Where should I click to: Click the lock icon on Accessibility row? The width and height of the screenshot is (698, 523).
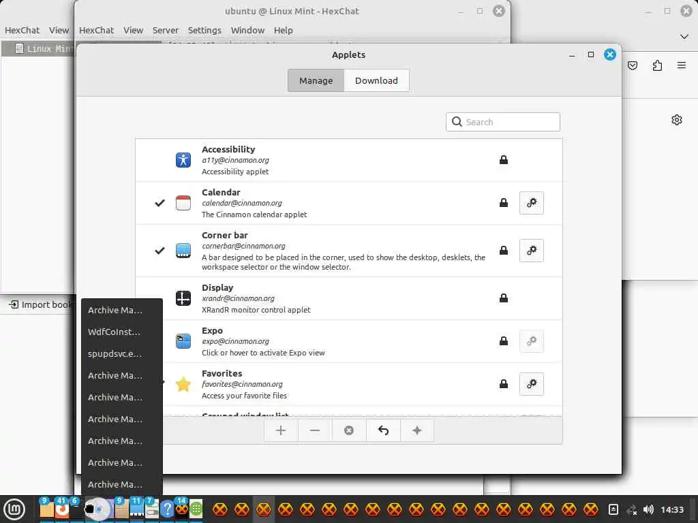coord(504,160)
